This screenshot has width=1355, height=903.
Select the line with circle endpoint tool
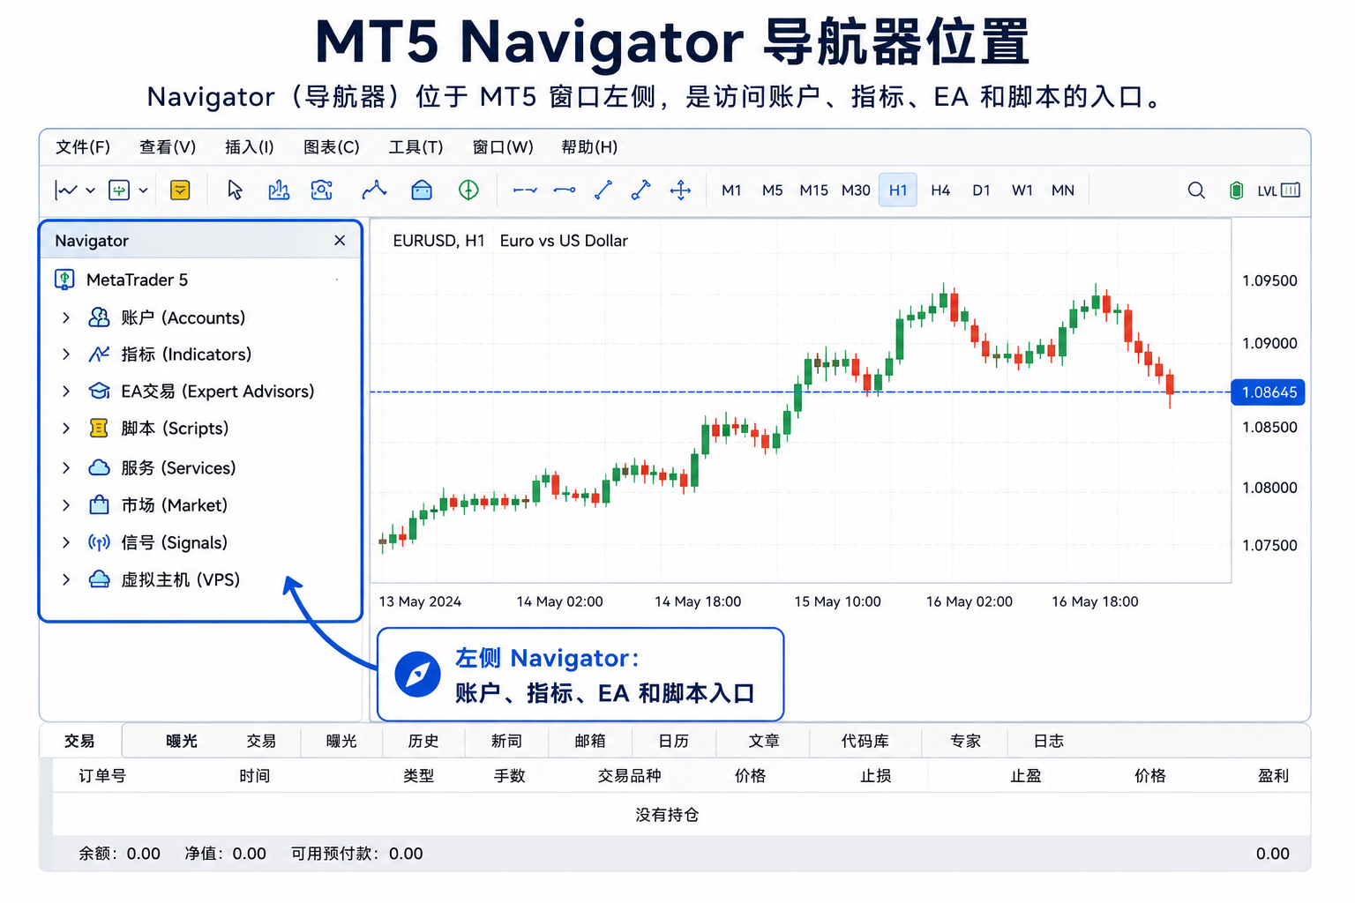click(565, 190)
